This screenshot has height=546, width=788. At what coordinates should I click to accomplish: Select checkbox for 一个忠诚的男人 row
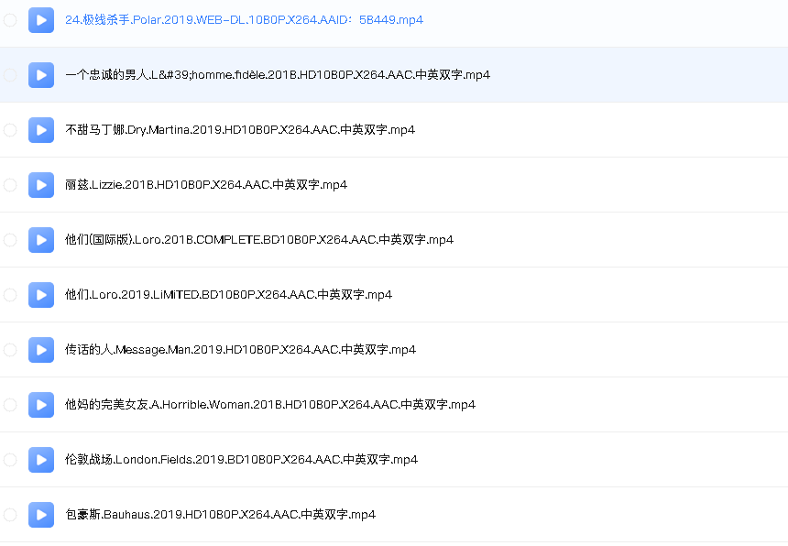[x=10, y=75]
